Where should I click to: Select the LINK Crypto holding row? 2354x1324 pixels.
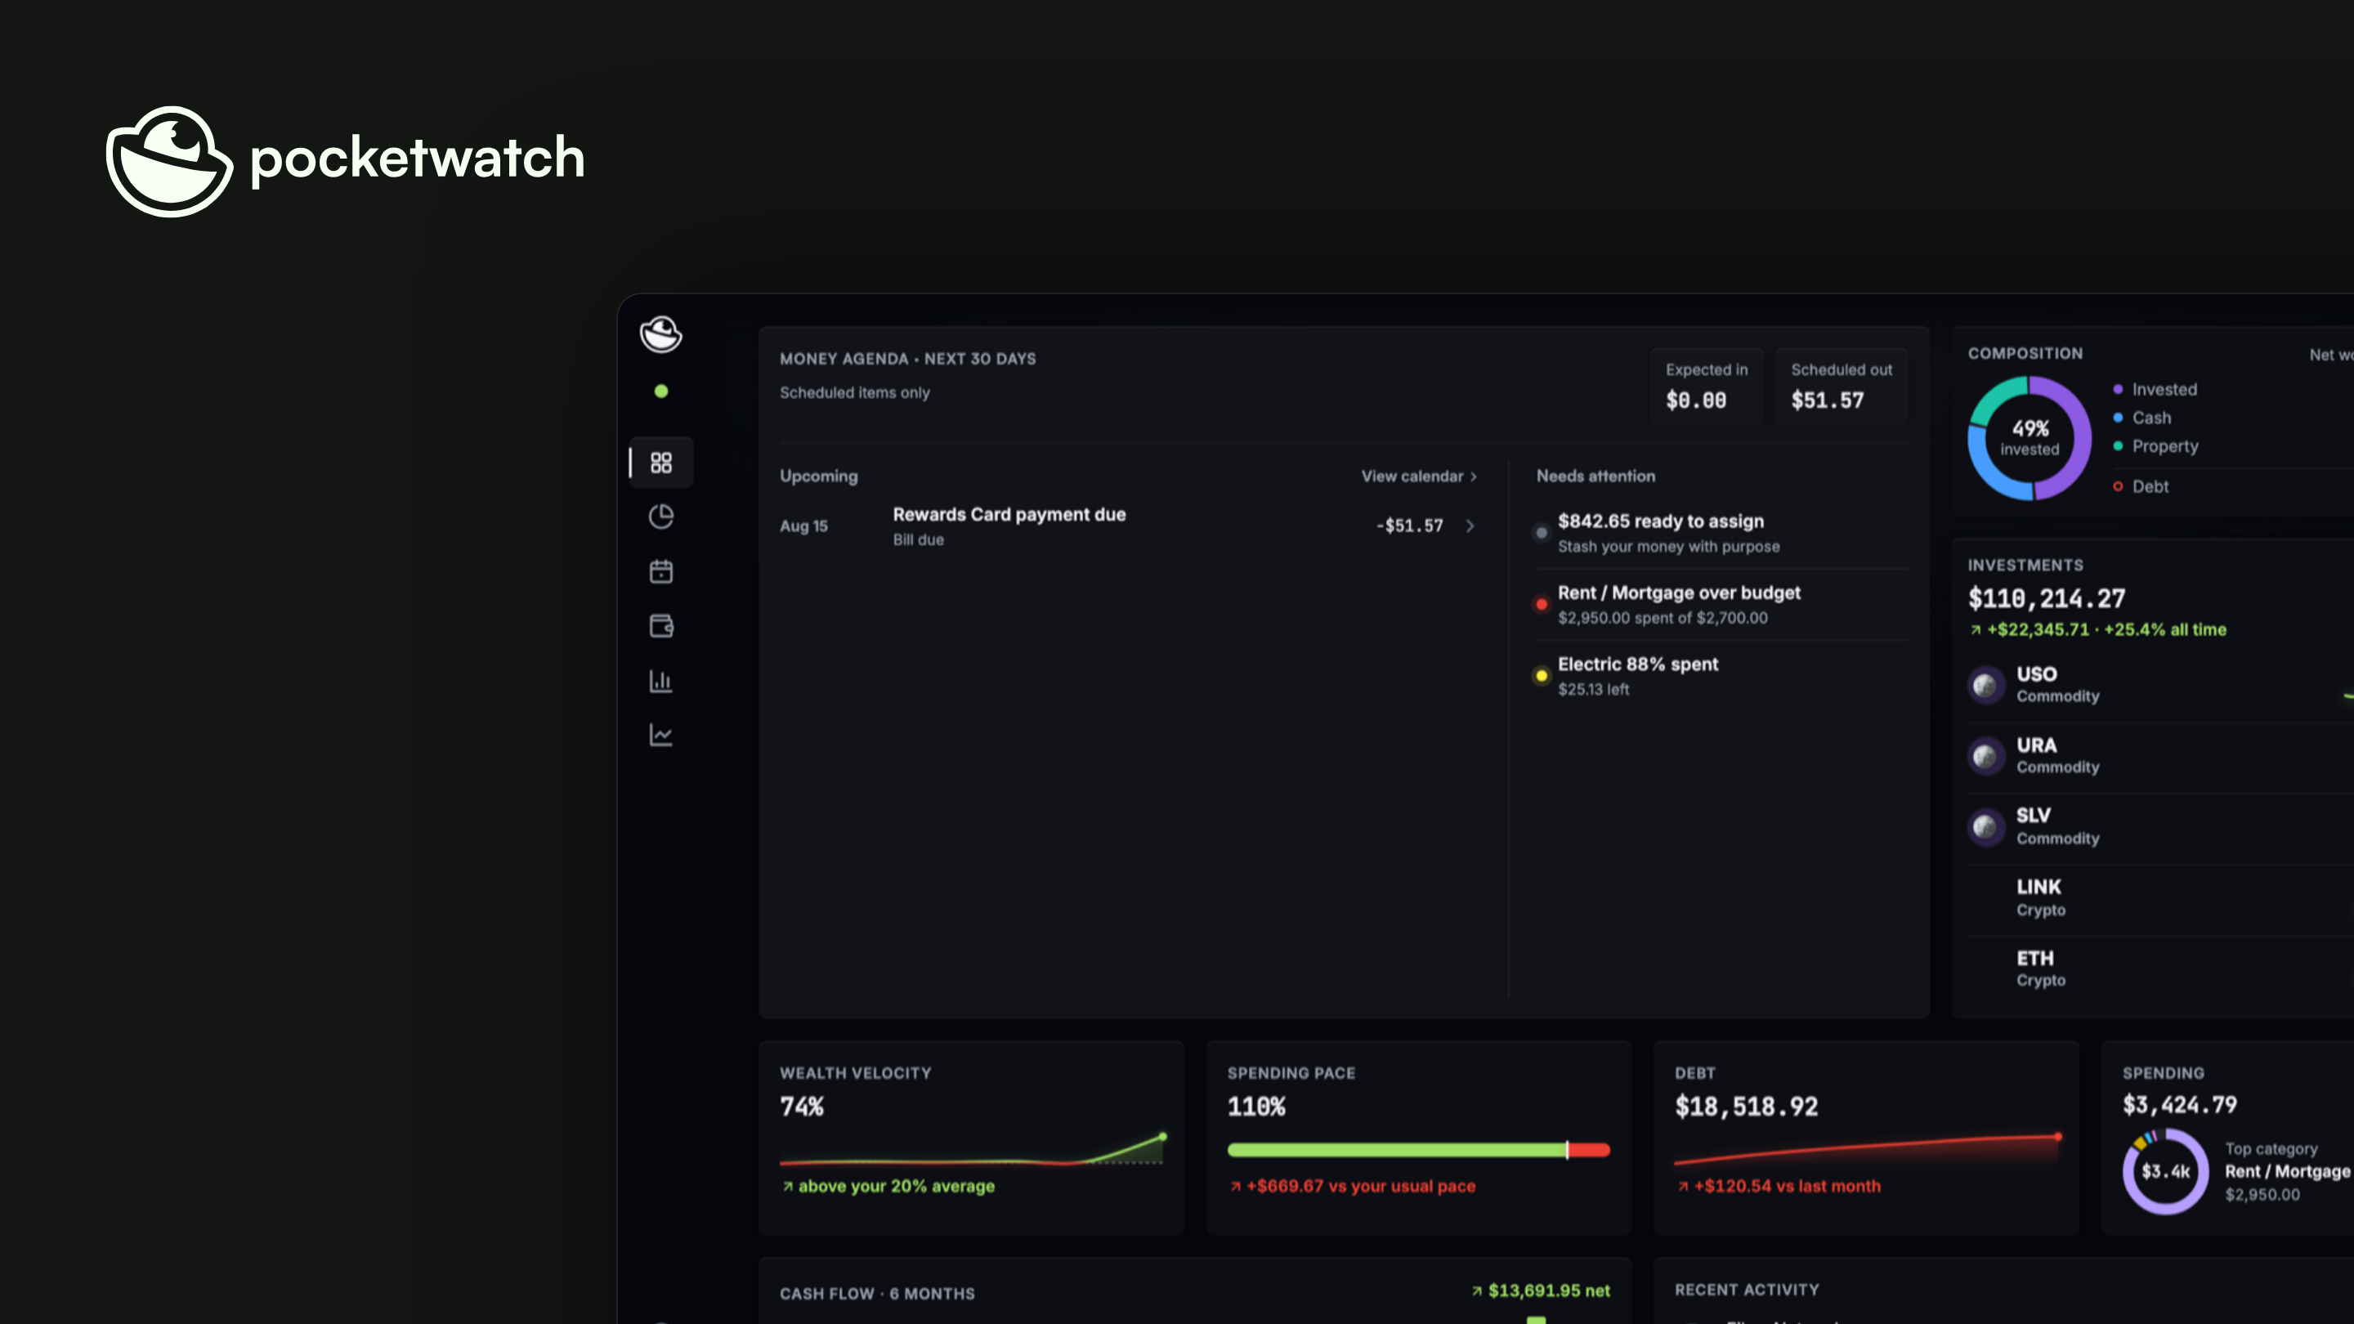[x=2160, y=898]
